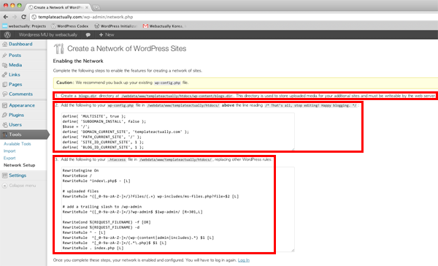Open the Links menu
This screenshot has height=266, width=438.
click(x=15, y=75)
